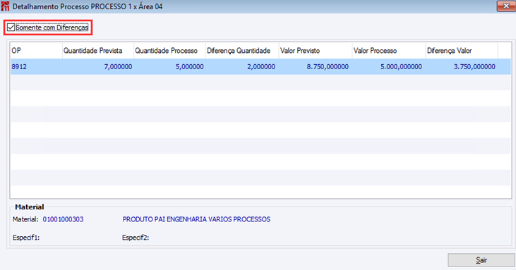Sort by Quantidade Prevista column header
Viewport: 516px width, 270px height.
coord(97,51)
